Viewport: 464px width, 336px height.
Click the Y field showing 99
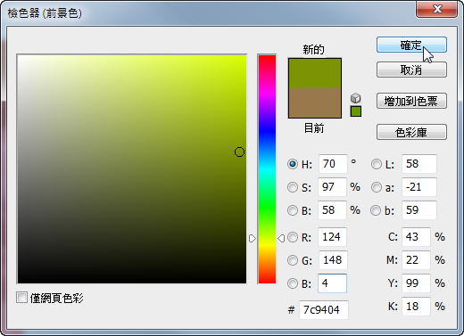(x=416, y=283)
